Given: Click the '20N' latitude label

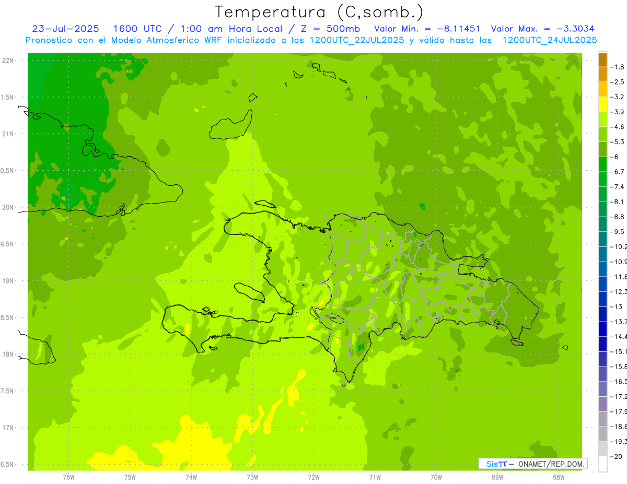Looking at the screenshot, I should click(9, 207).
